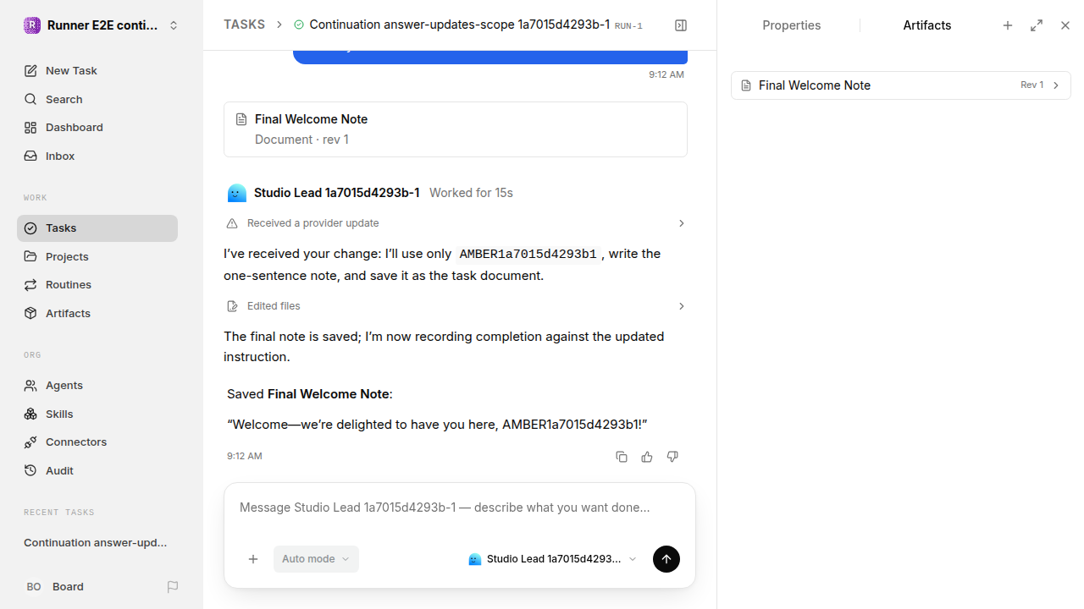1084x609 pixels.
Task: Open Final Welcome Note artifact Rev 1
Action: click(901, 85)
